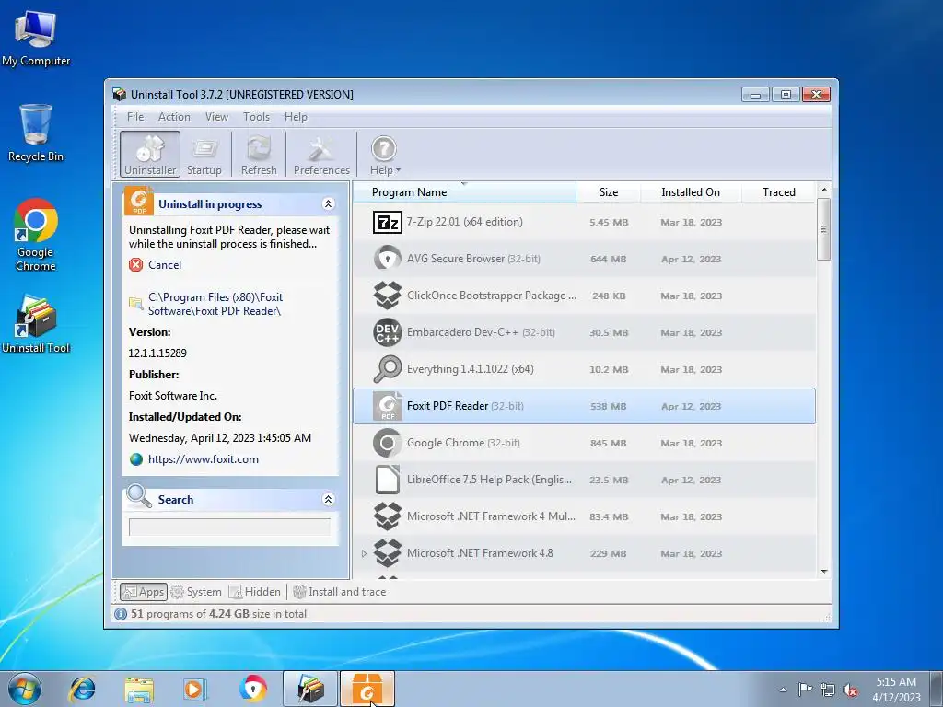
Task: Click the Foxit icon in progress panel header
Action: click(x=139, y=201)
